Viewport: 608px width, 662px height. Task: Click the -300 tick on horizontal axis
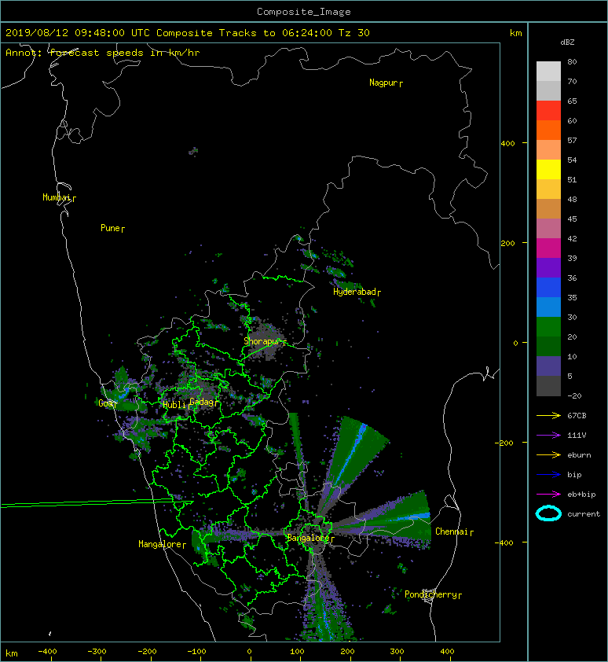tap(97, 652)
